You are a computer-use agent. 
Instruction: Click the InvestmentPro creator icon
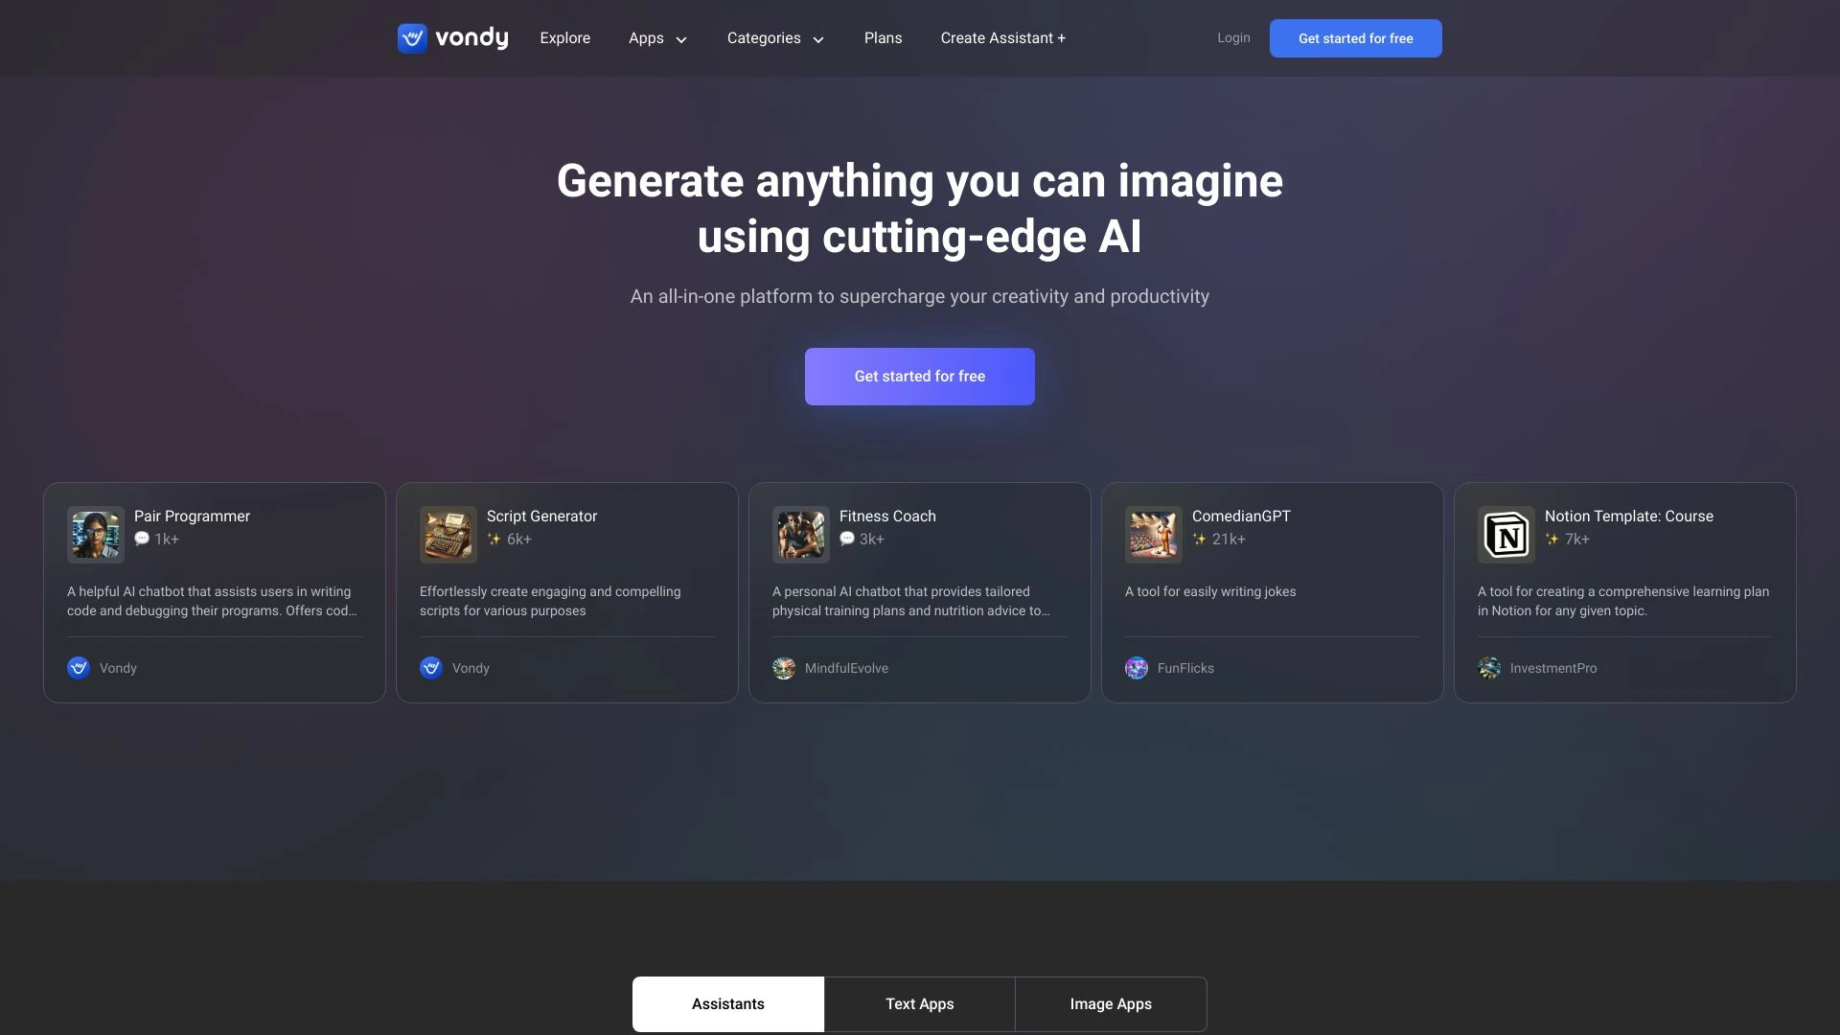click(x=1488, y=666)
